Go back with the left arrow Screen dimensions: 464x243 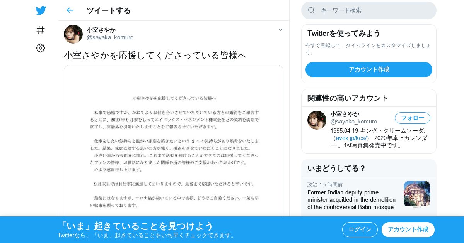click(x=70, y=10)
